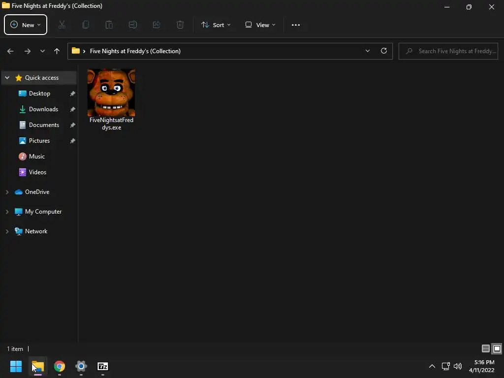Click the 1 item status text
This screenshot has height=378, width=504.
pos(15,349)
